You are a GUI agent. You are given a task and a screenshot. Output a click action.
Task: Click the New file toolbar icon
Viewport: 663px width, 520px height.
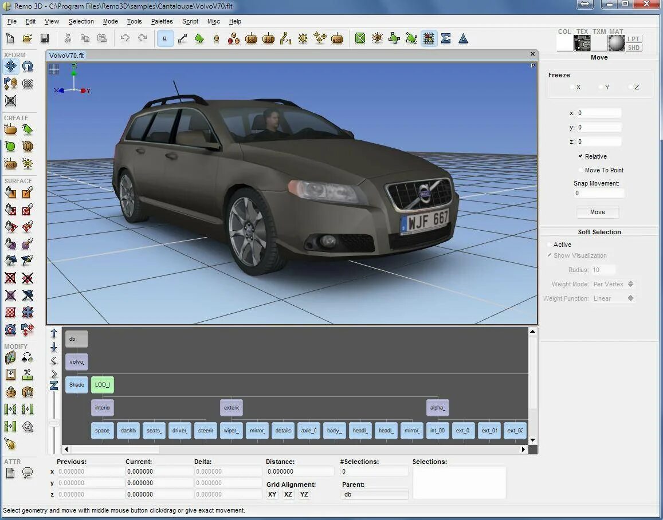pyautogui.click(x=10, y=38)
